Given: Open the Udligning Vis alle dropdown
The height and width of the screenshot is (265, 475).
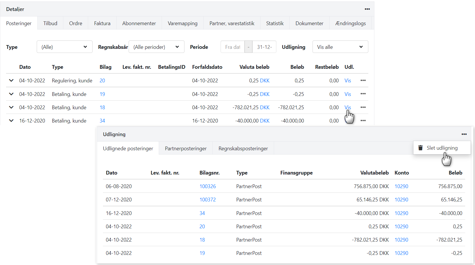Looking at the screenshot, I should (340, 47).
